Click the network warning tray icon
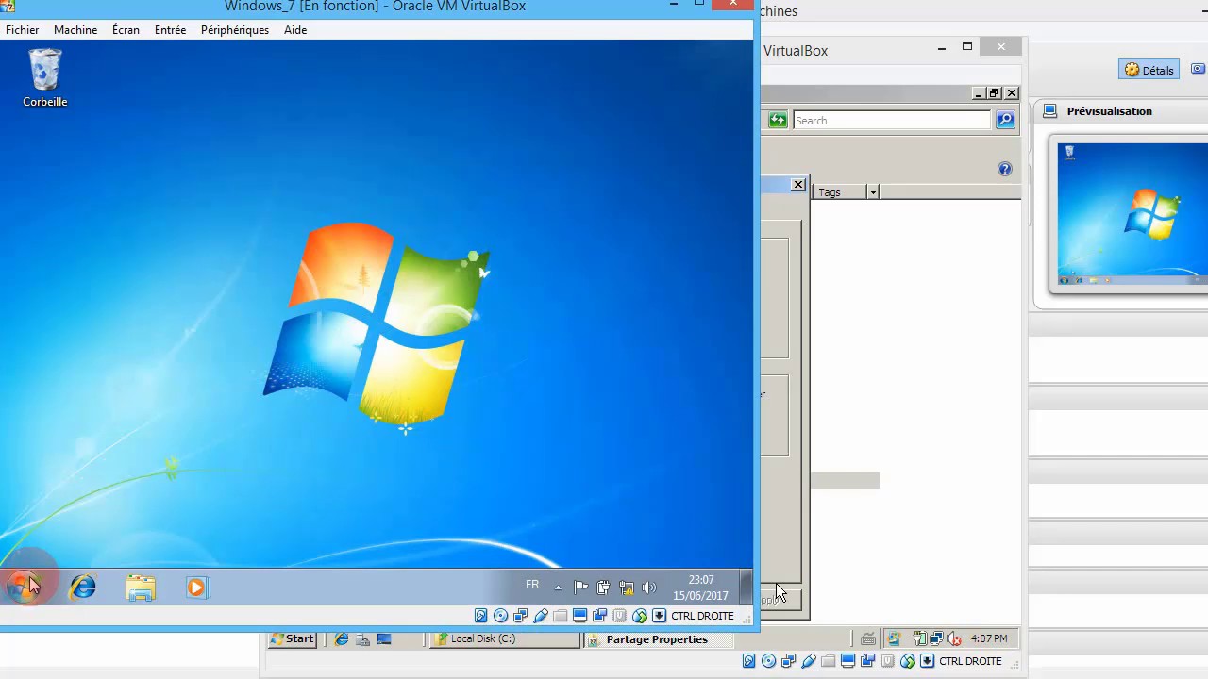The height and width of the screenshot is (679, 1208). pyautogui.click(x=626, y=588)
